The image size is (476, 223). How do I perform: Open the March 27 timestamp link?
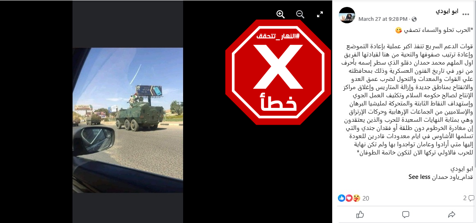pyautogui.click(x=383, y=19)
